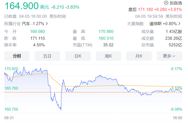The image size is (188, 123).
Task: Switch to the 周K weekly candlestick tab
Action: pos(109,56)
